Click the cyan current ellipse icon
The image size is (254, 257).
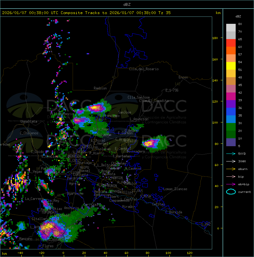(x=231, y=192)
